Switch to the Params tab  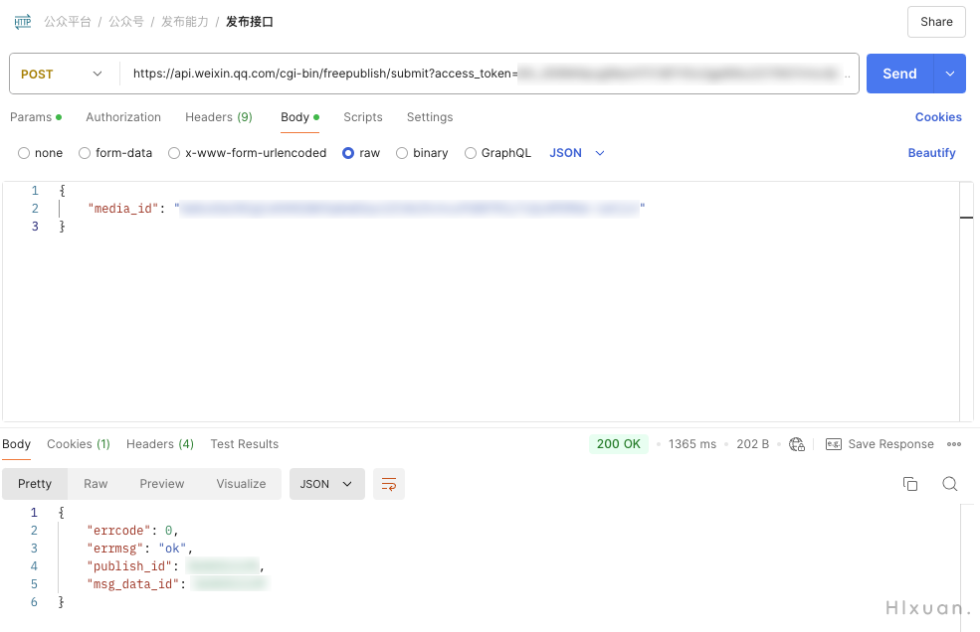point(36,117)
